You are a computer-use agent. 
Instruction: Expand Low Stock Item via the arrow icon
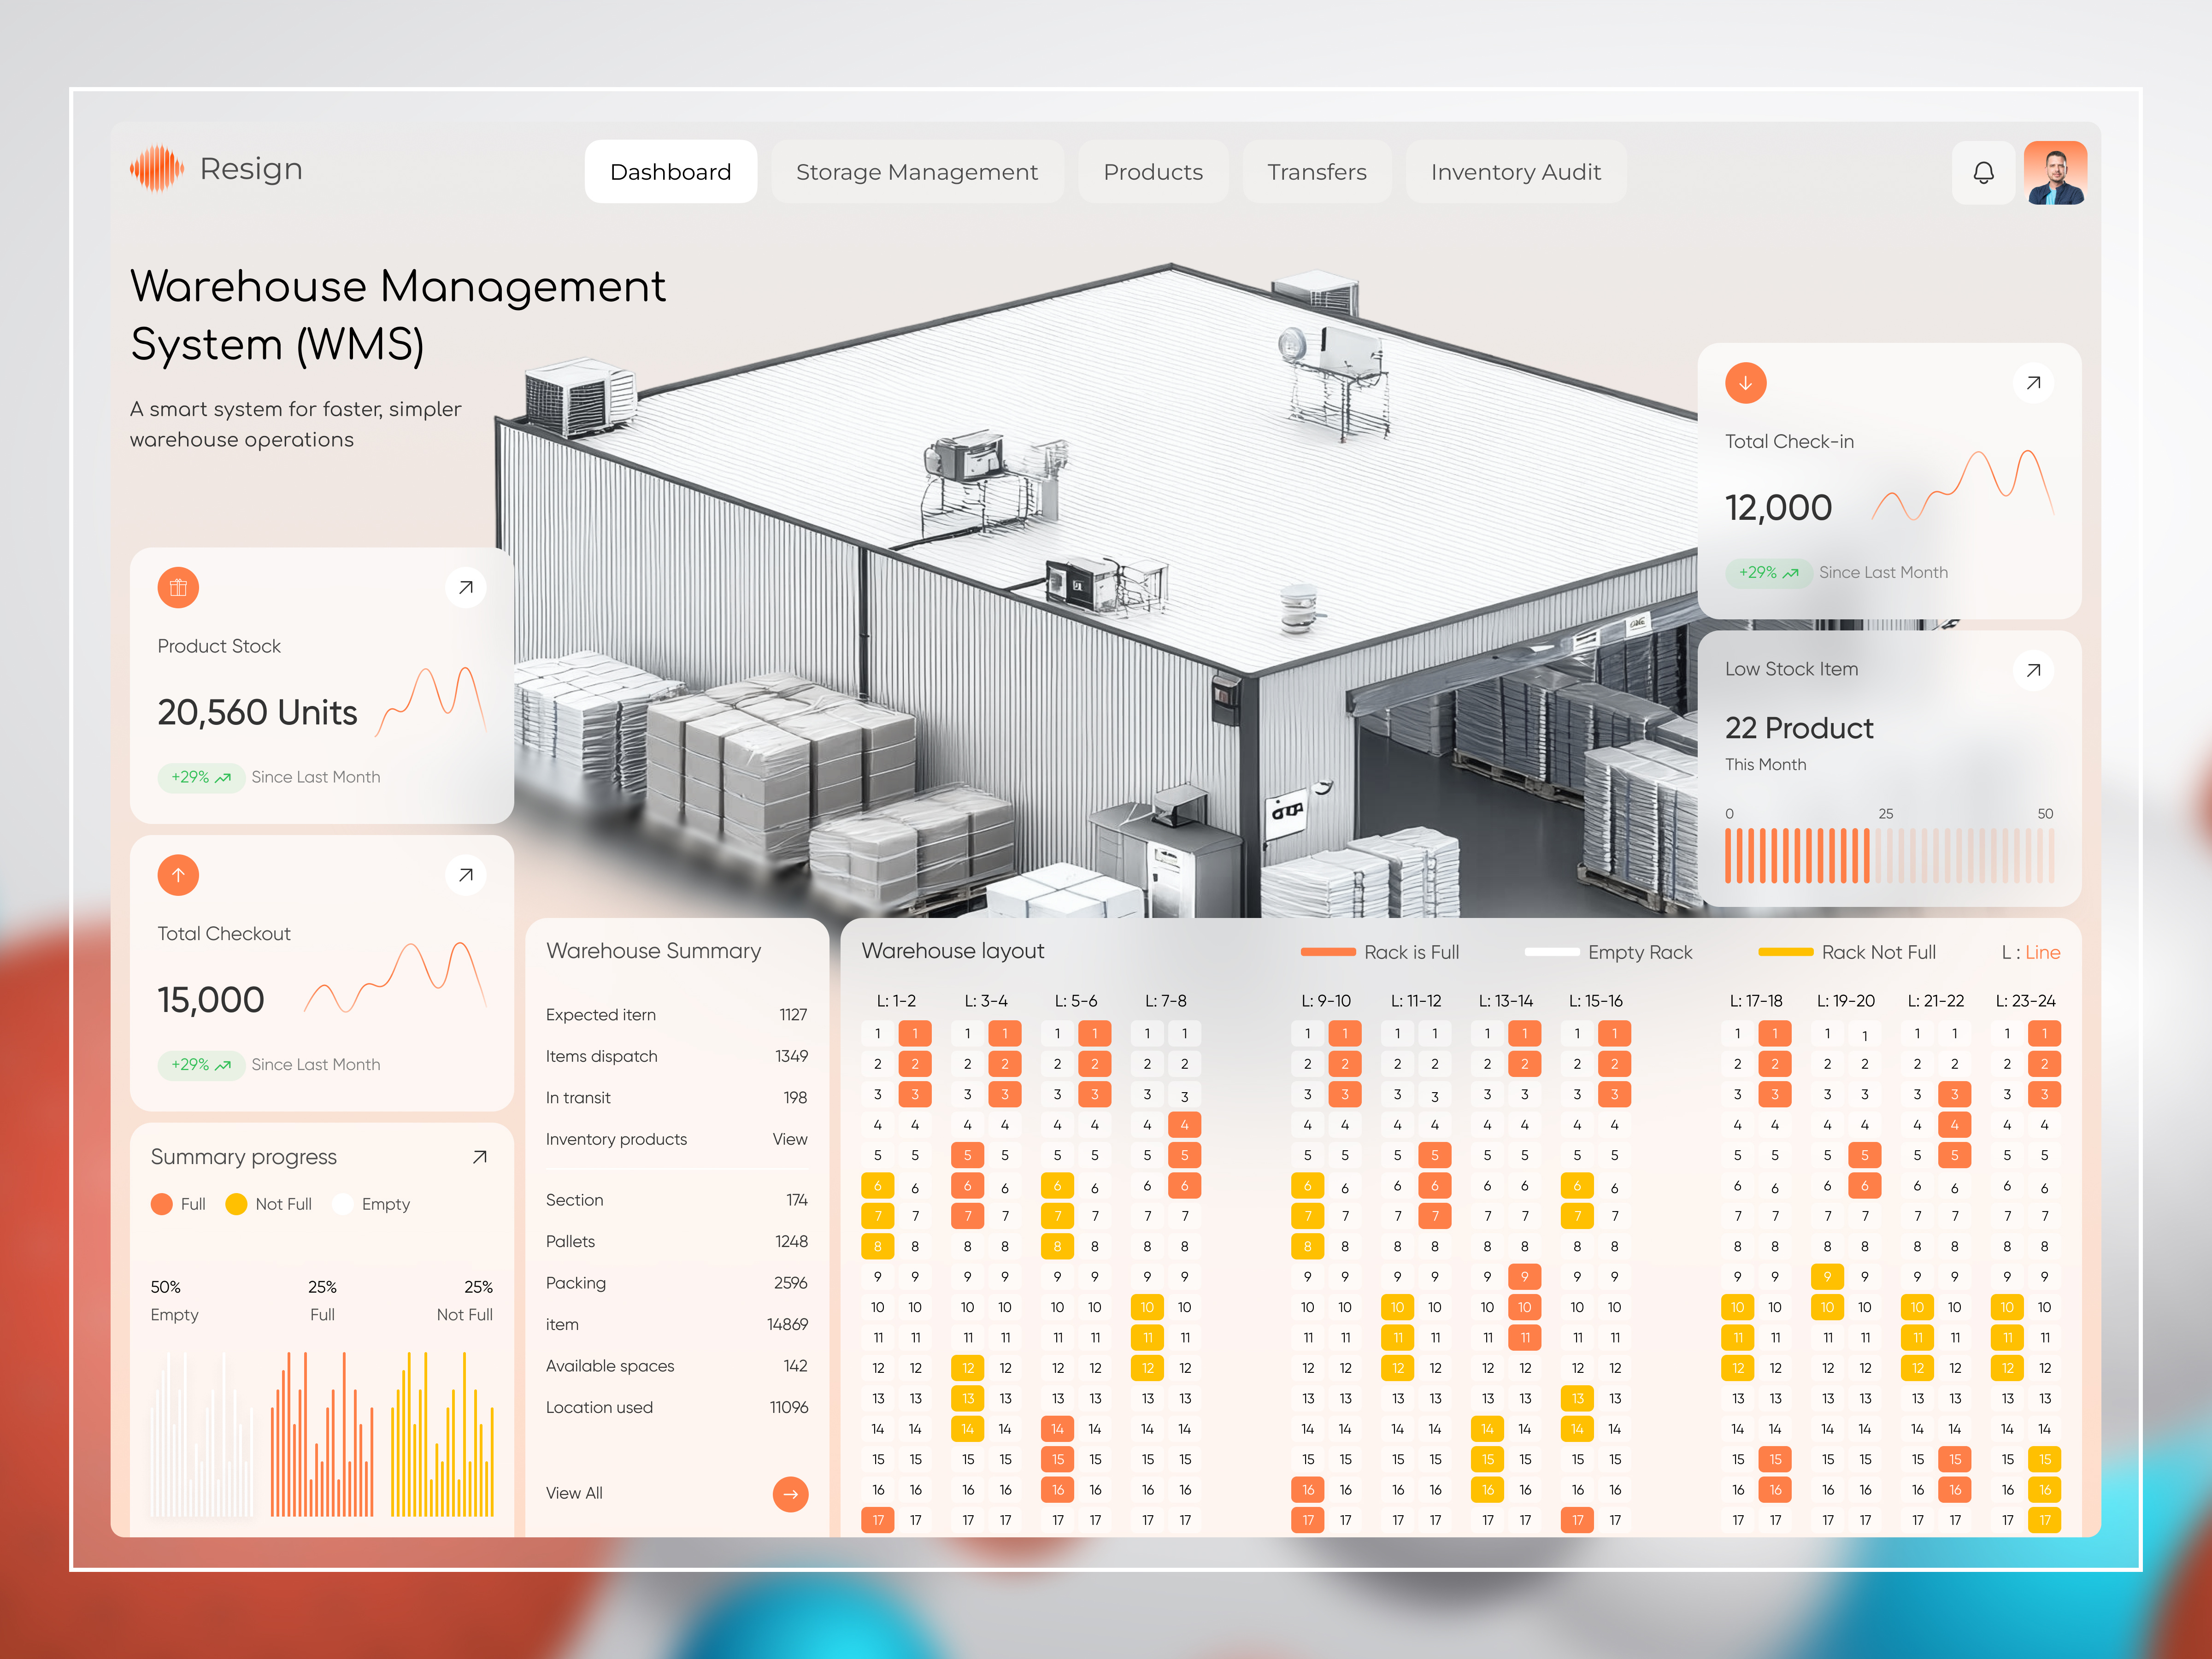(2033, 670)
